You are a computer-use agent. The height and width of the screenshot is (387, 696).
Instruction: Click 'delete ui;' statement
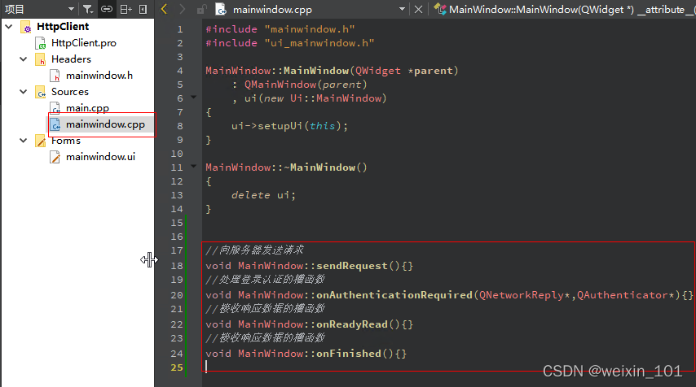point(263,195)
